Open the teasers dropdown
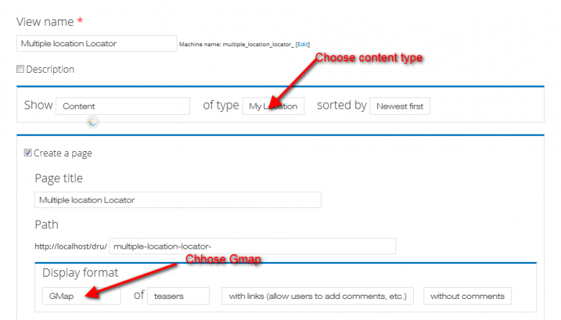 pos(178,296)
